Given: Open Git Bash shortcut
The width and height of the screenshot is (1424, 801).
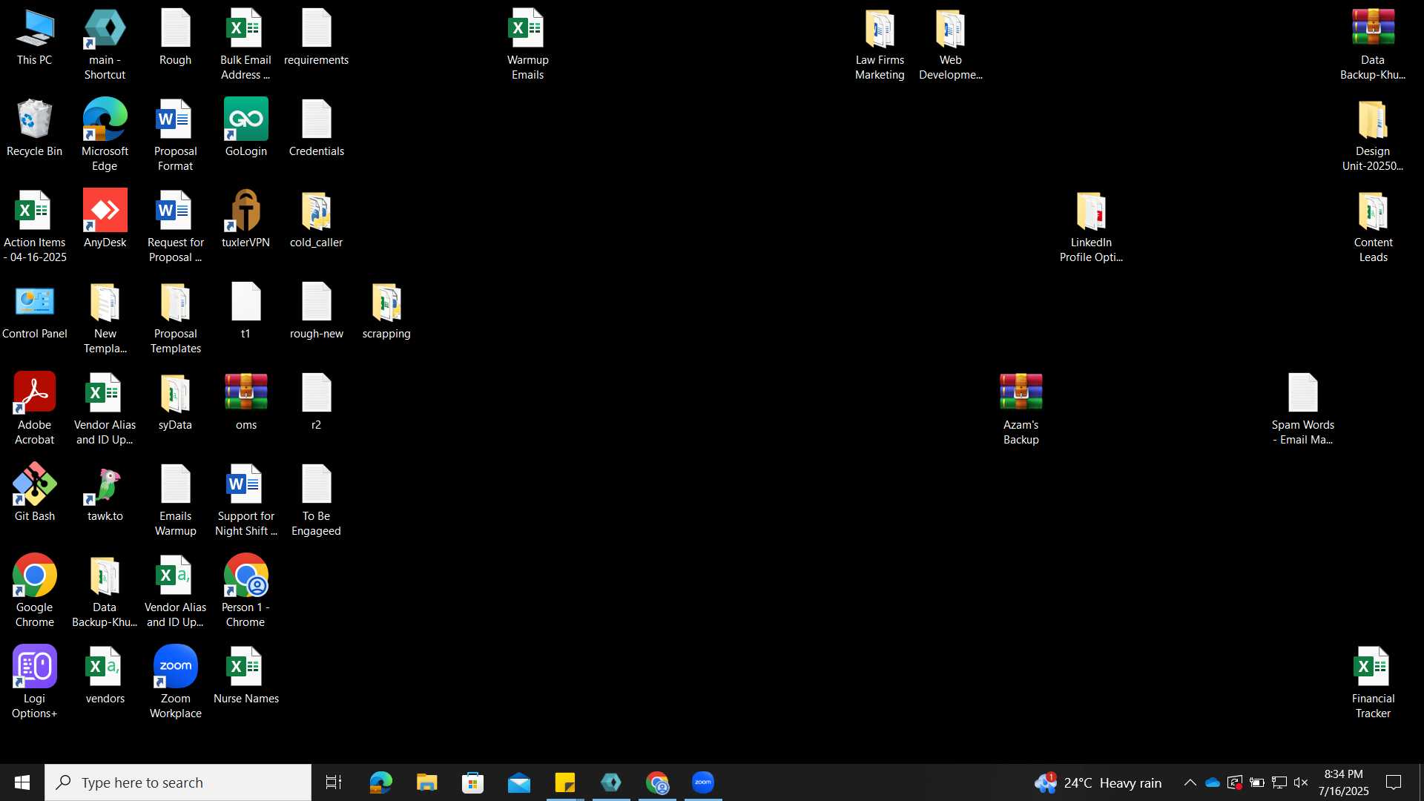Looking at the screenshot, I should coord(34,493).
